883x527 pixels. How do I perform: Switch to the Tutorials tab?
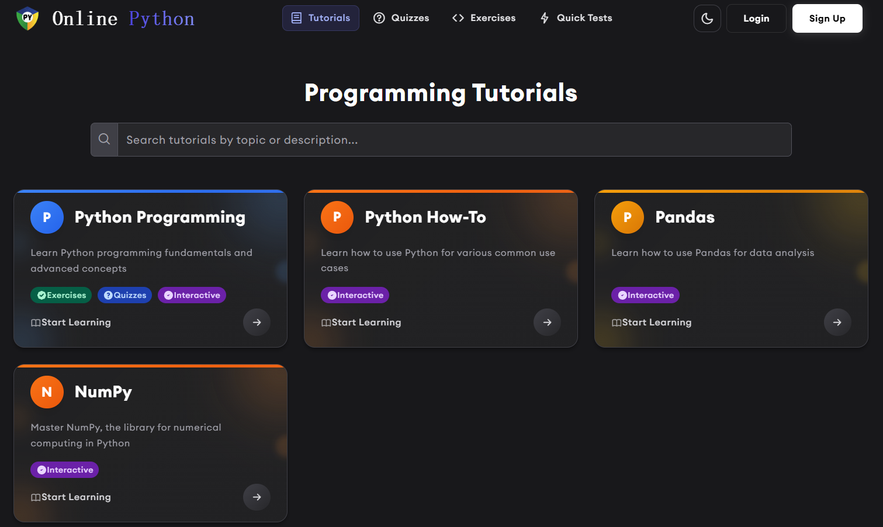(320, 18)
